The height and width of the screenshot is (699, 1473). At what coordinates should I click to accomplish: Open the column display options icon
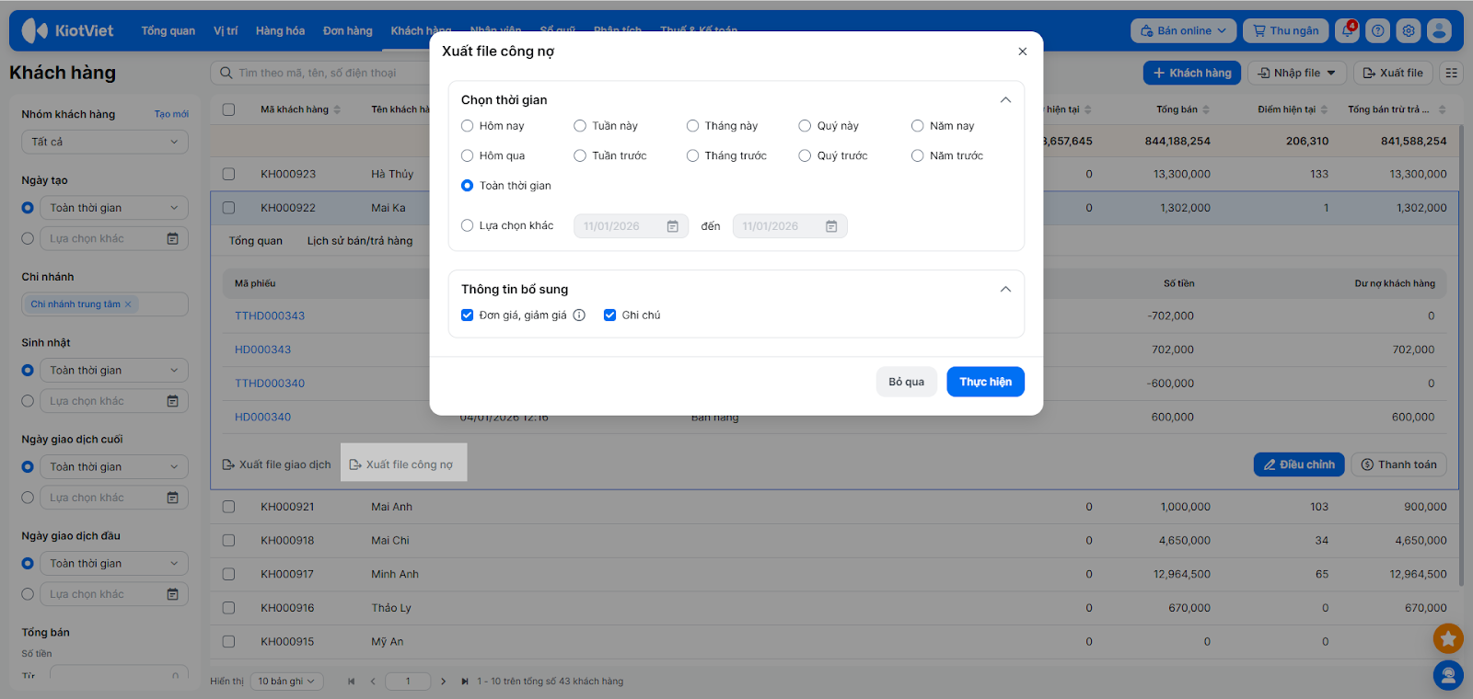coord(1452,73)
